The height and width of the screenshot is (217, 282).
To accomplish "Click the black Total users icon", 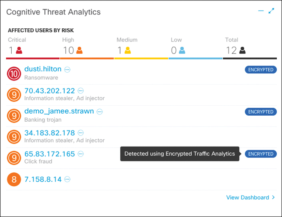I will [242, 50].
